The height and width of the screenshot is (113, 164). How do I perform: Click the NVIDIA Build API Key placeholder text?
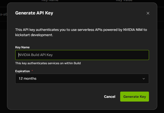tap(36, 55)
